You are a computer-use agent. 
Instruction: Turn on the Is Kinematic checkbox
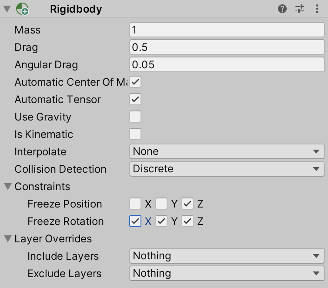coord(135,134)
